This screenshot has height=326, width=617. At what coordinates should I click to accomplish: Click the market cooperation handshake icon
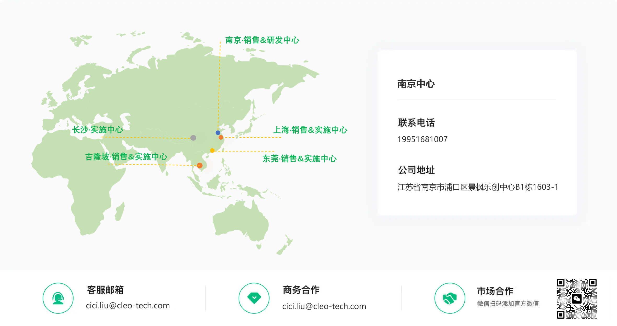[x=450, y=298]
